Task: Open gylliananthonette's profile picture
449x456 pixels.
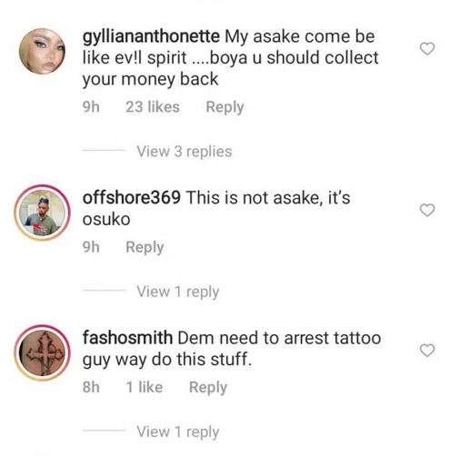Action: point(42,51)
